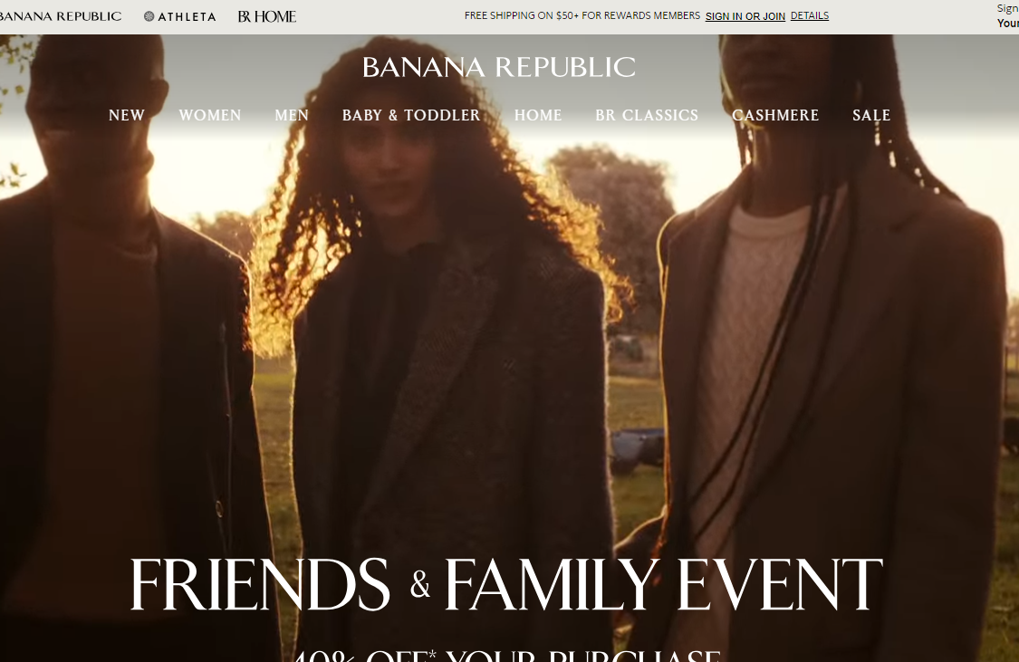Expand the Cashmere navigation menu
Screen dimensions: 1019x662
click(775, 115)
